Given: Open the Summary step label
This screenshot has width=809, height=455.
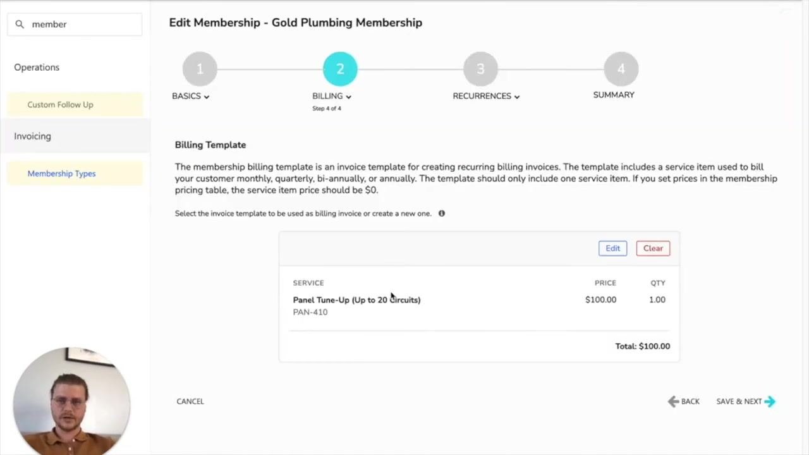Looking at the screenshot, I should pyautogui.click(x=614, y=95).
